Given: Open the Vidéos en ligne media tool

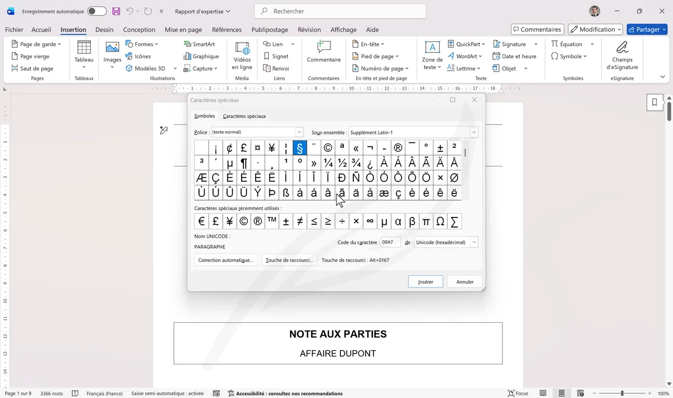Looking at the screenshot, I should point(242,53).
